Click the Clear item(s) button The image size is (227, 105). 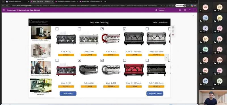point(68,93)
